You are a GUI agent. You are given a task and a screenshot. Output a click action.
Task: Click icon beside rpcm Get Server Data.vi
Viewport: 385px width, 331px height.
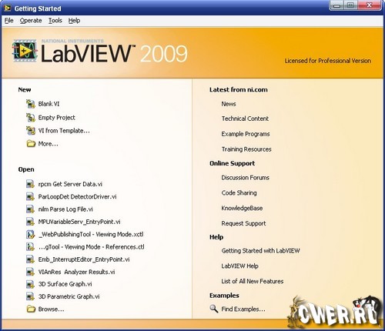(x=30, y=184)
